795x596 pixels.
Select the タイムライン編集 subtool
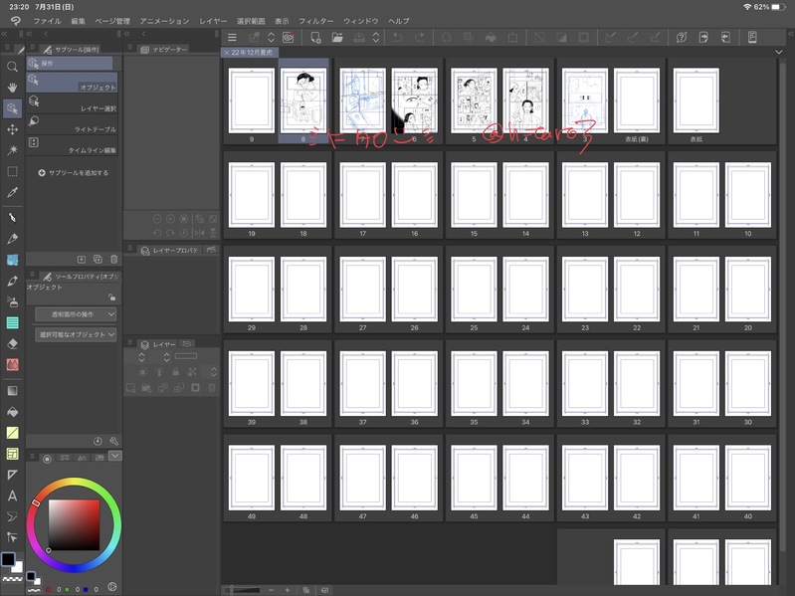pyautogui.click(x=72, y=145)
